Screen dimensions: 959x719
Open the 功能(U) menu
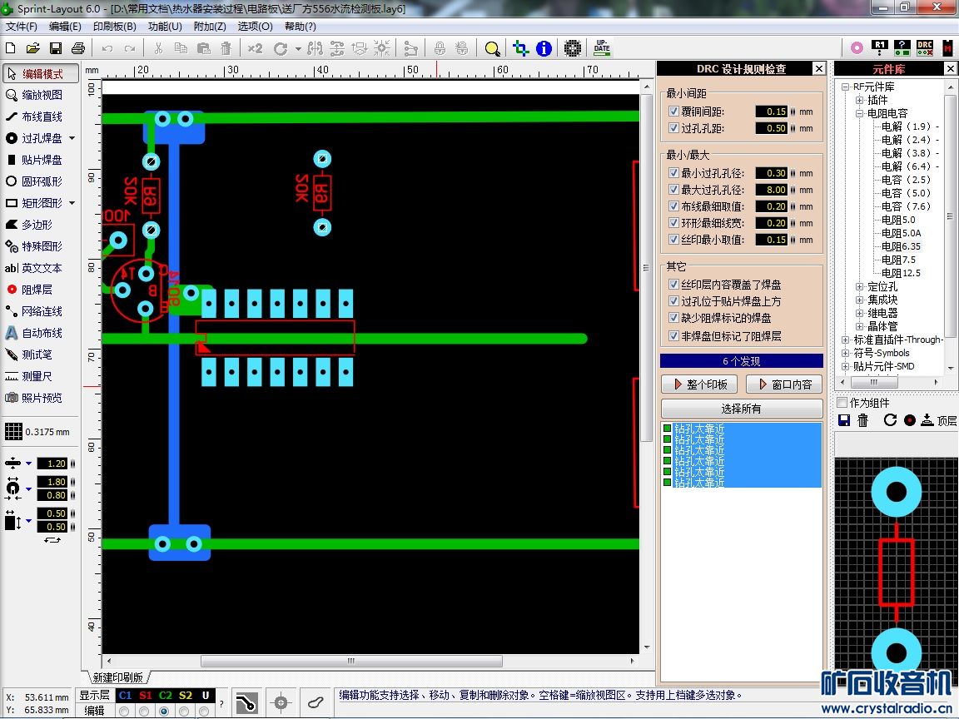coord(165,26)
